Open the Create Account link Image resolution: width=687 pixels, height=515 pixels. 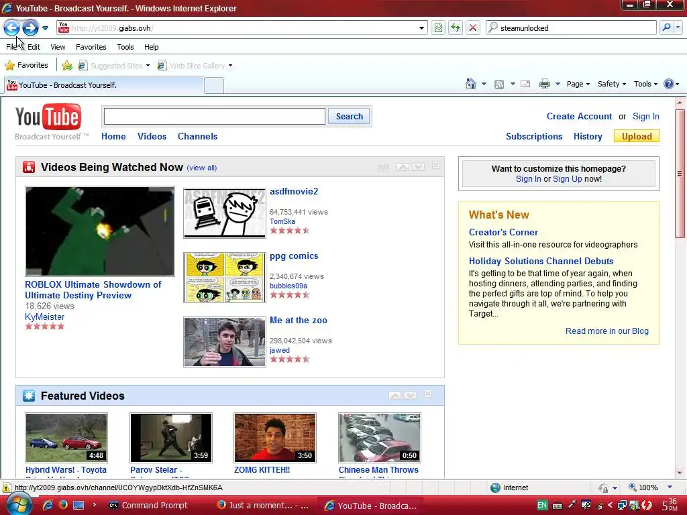[x=579, y=117]
